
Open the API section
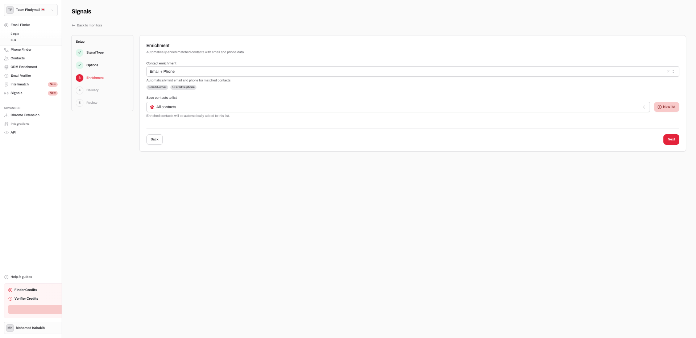point(13,132)
